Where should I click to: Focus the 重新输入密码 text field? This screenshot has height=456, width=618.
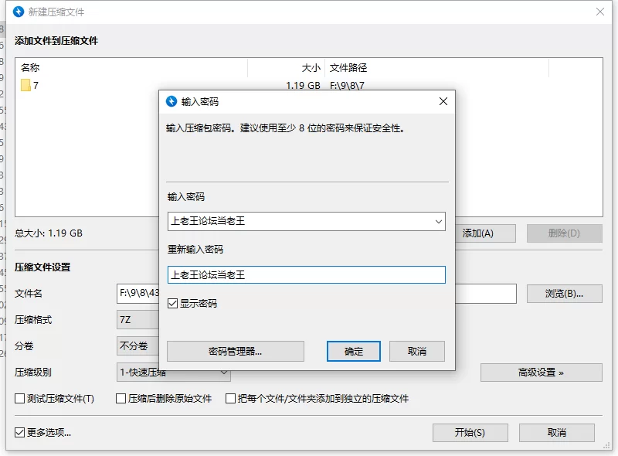pos(306,275)
